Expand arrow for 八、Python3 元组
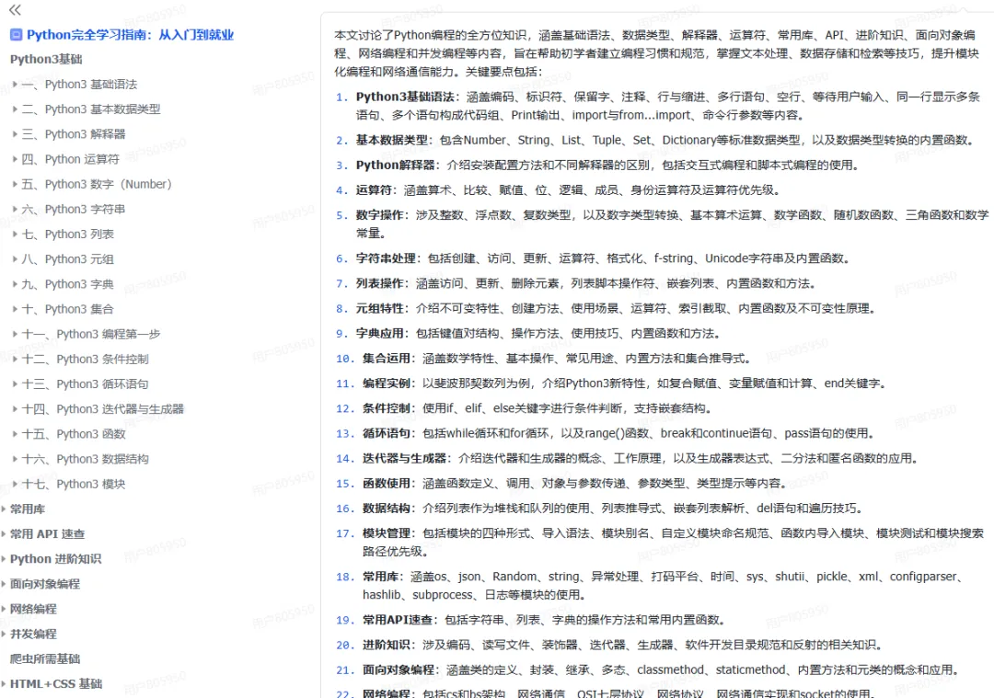This screenshot has width=994, height=698. point(15,259)
